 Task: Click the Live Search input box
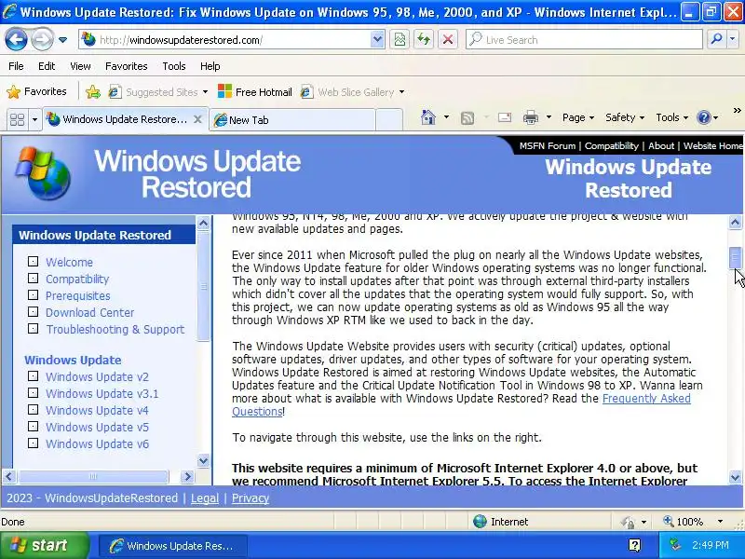click(584, 40)
